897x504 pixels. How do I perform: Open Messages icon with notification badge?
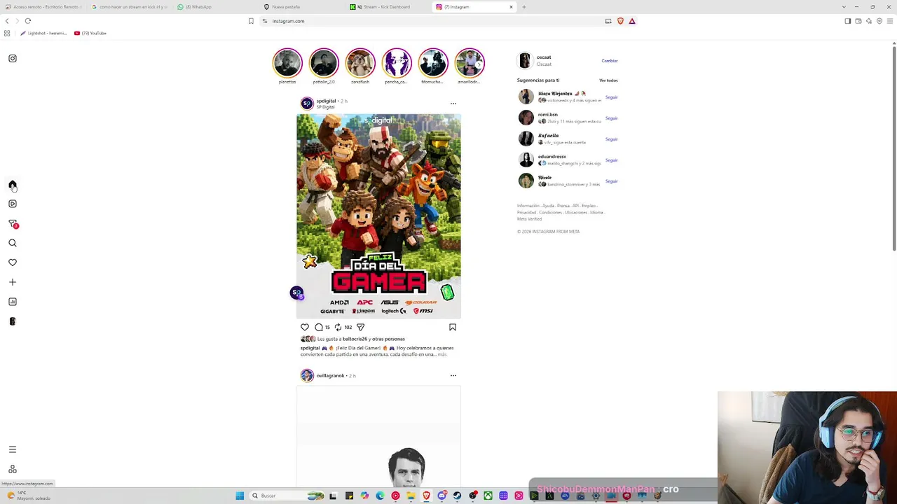pyautogui.click(x=13, y=223)
